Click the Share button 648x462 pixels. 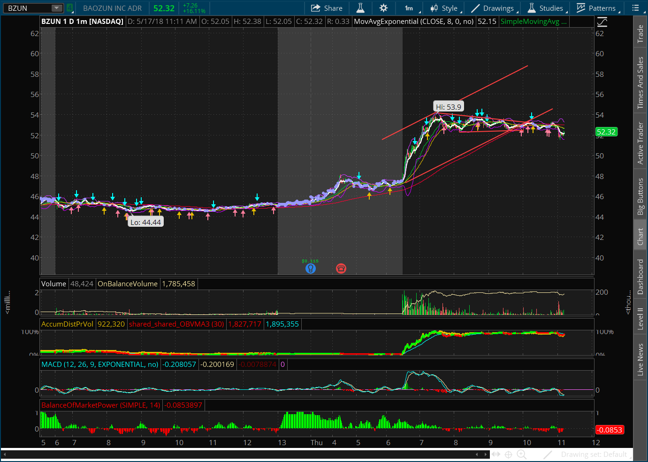coord(327,8)
